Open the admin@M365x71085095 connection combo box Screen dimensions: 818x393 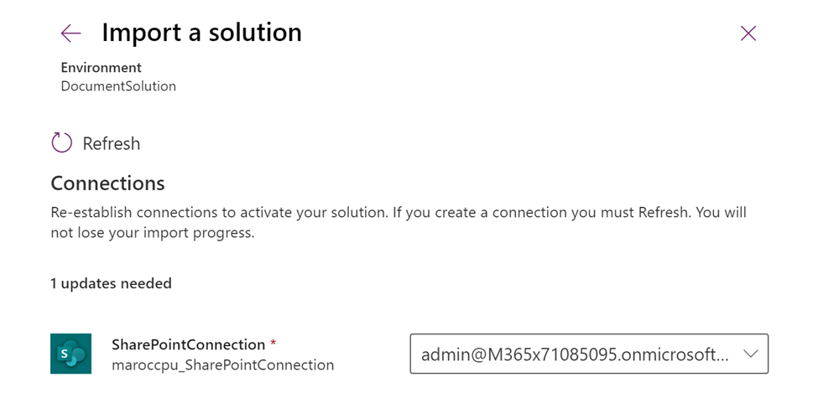(x=576, y=354)
